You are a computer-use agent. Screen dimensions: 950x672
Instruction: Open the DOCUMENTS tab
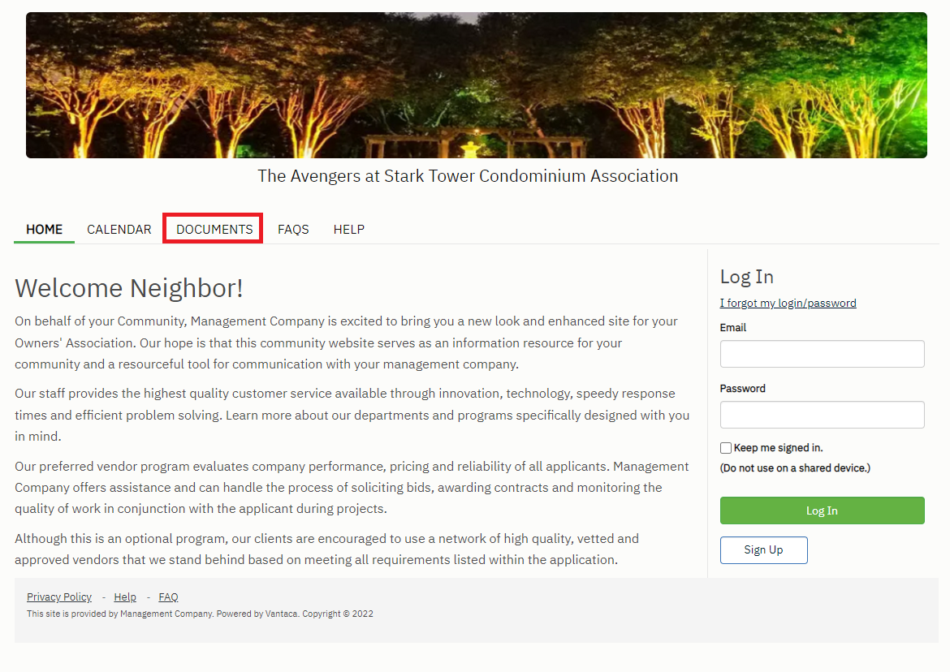[214, 230]
